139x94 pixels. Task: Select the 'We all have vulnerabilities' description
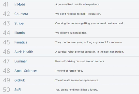(71, 33)
